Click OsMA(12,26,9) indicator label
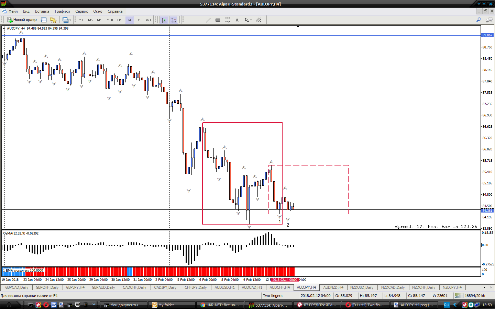The width and height of the screenshot is (495, 309). point(21,233)
